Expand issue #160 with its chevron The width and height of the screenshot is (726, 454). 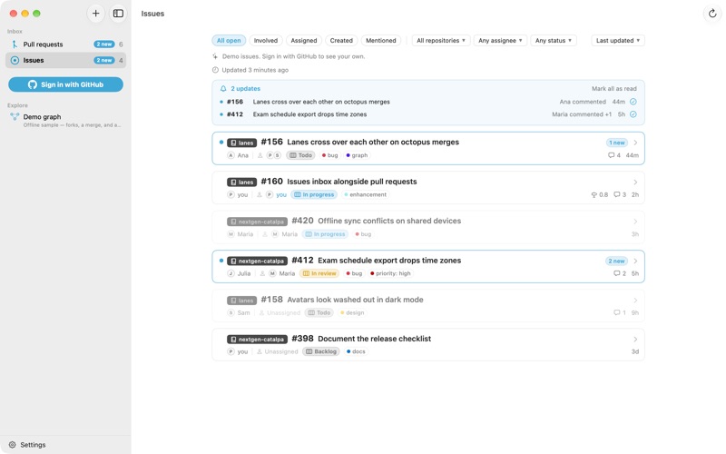[x=635, y=183]
